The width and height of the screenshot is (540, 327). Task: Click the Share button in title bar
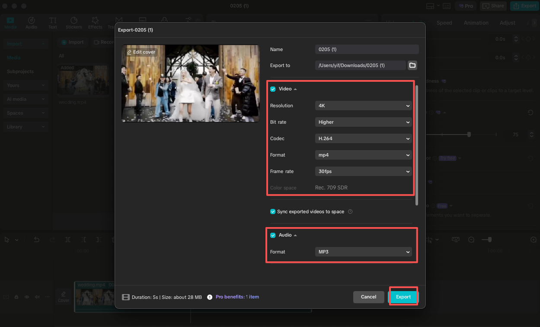pos(493,6)
